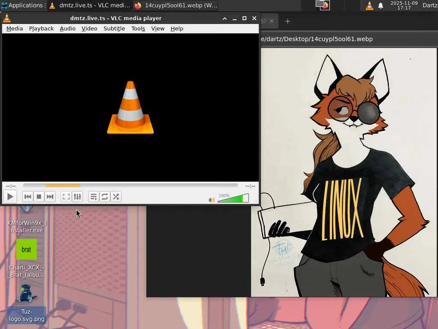Stop playback in VLC
Viewport: 438px width, 329px height.
click(39, 197)
